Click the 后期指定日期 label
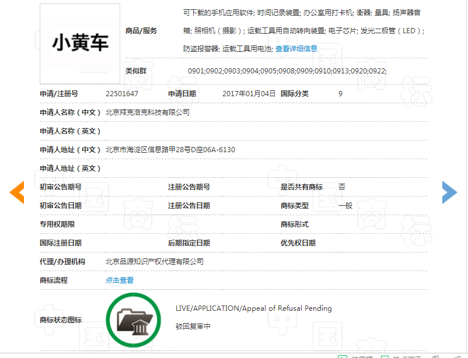Viewport: 468px width, 358px height. pyautogui.click(x=189, y=243)
